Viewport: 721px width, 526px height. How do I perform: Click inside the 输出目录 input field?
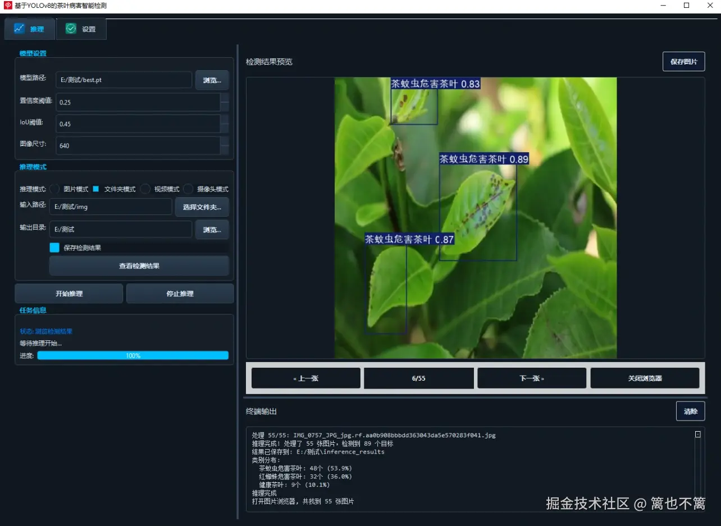[120, 229]
